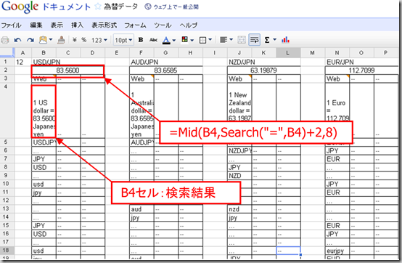
Task: Click the NZDJPY cell in row 6
Action: click(x=239, y=151)
